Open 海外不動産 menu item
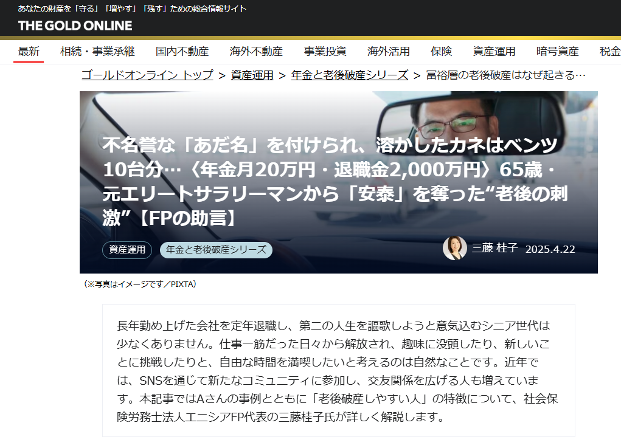This screenshot has width=621, height=448. click(x=256, y=52)
